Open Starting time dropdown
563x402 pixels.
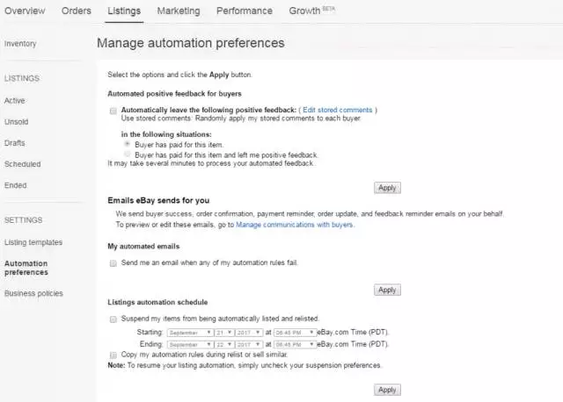[295, 333]
